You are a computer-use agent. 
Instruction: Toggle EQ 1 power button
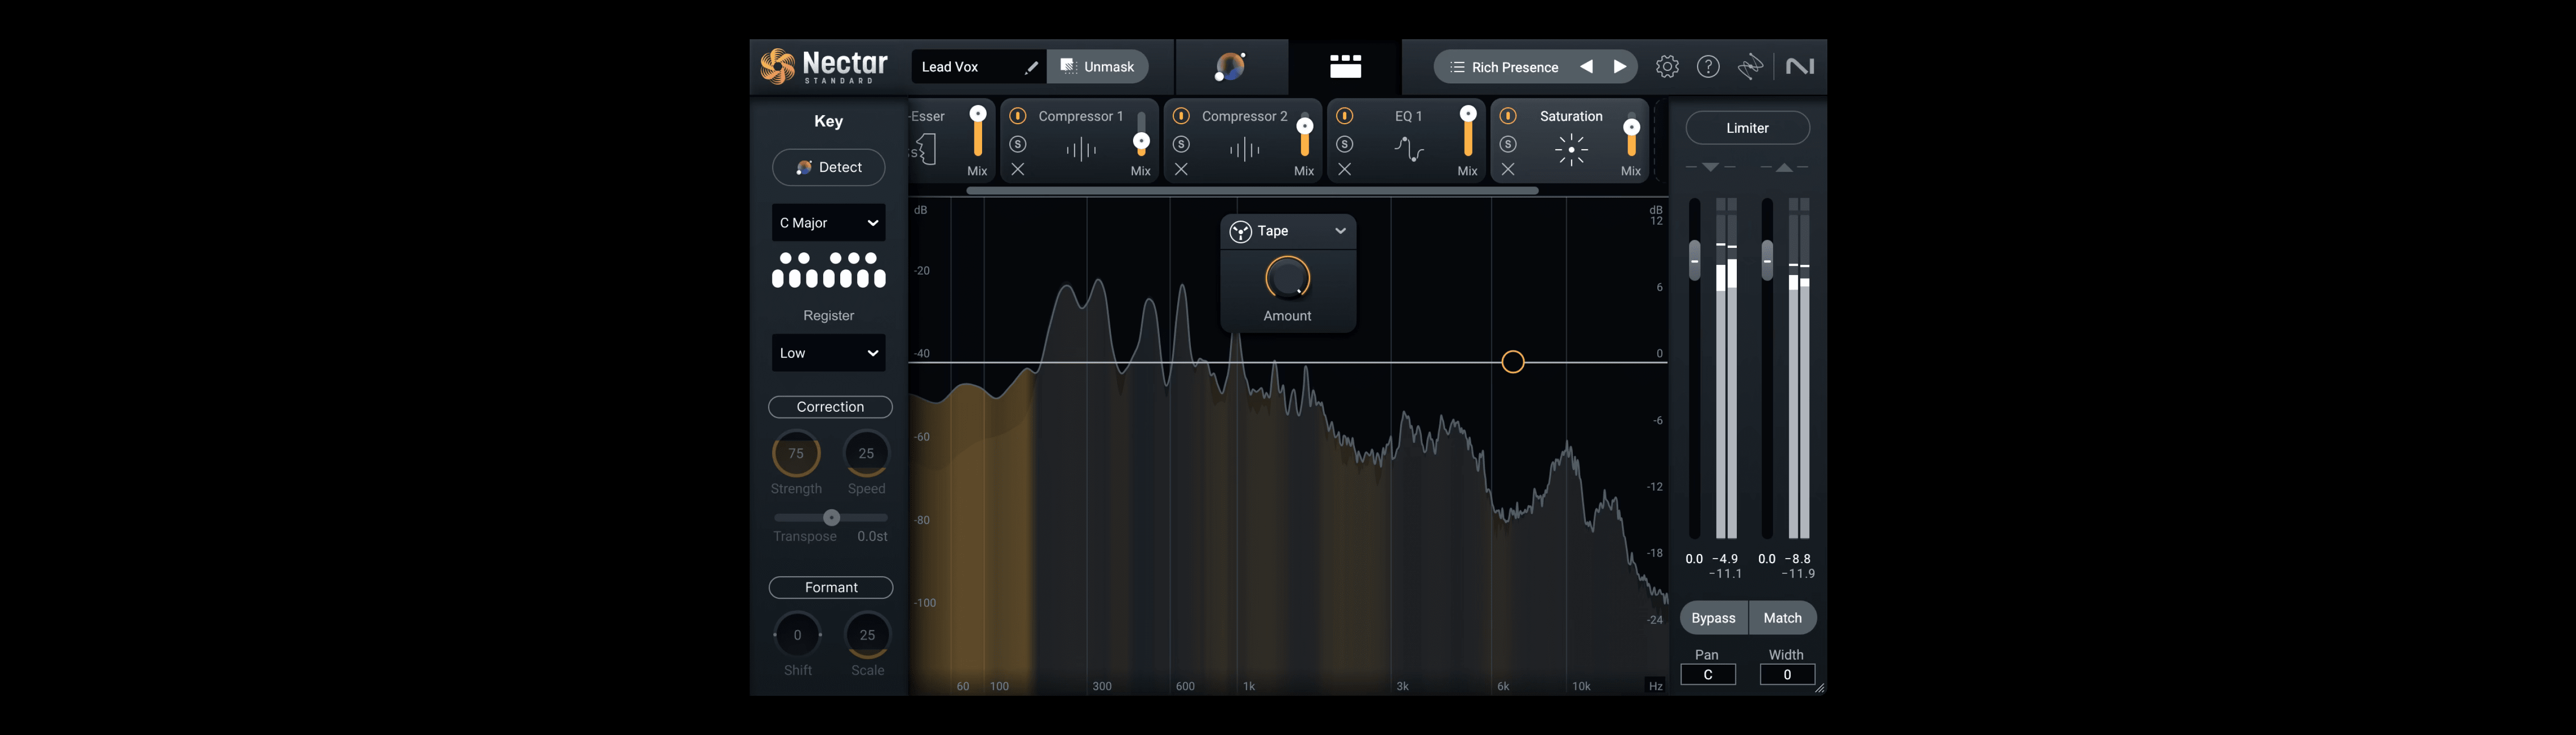click(1345, 116)
